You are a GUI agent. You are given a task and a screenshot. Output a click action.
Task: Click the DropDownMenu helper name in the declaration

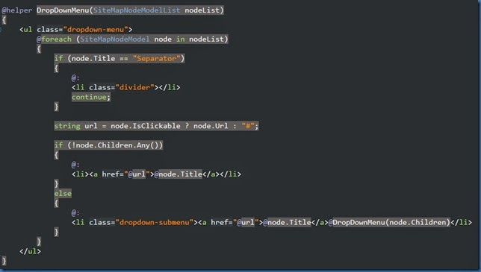pyautogui.click(x=63, y=10)
